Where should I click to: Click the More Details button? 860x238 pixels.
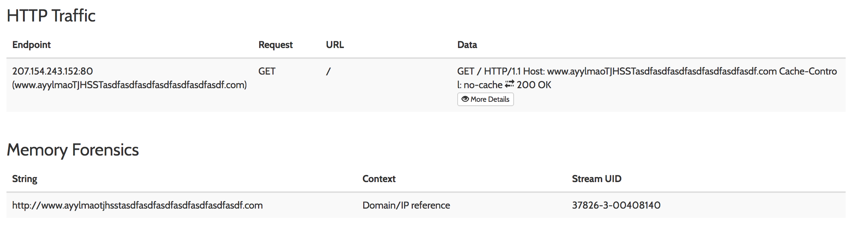coord(485,99)
